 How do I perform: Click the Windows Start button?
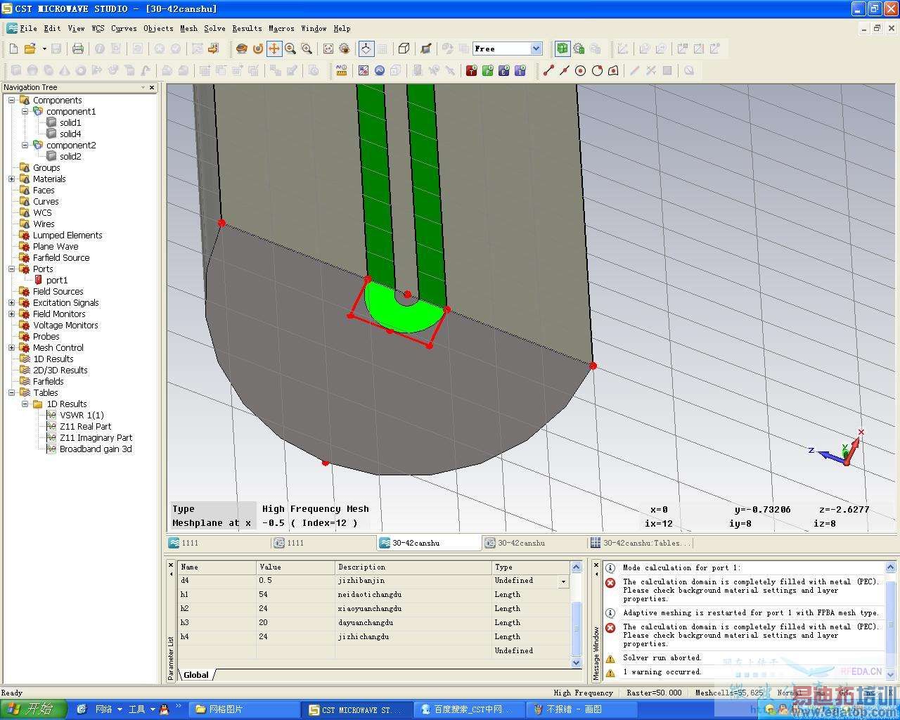(x=32, y=709)
